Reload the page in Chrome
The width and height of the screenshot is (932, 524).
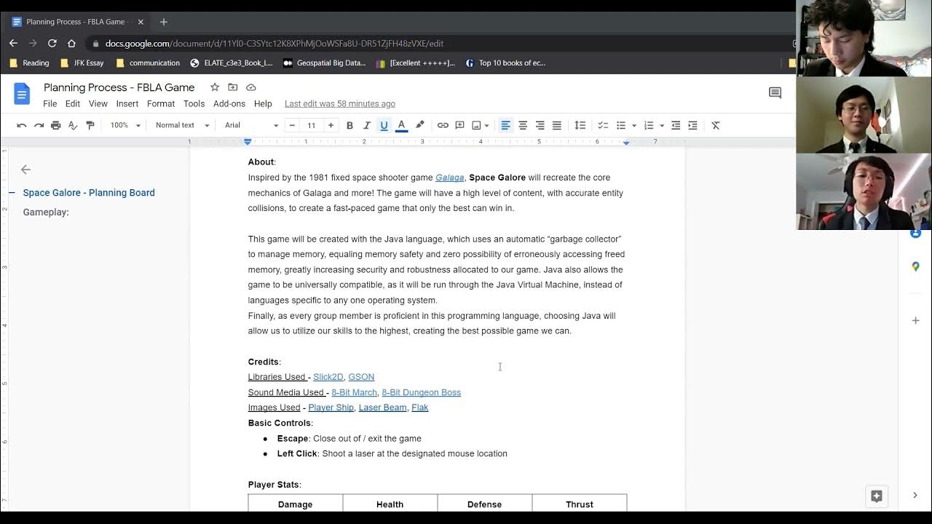tap(52, 43)
